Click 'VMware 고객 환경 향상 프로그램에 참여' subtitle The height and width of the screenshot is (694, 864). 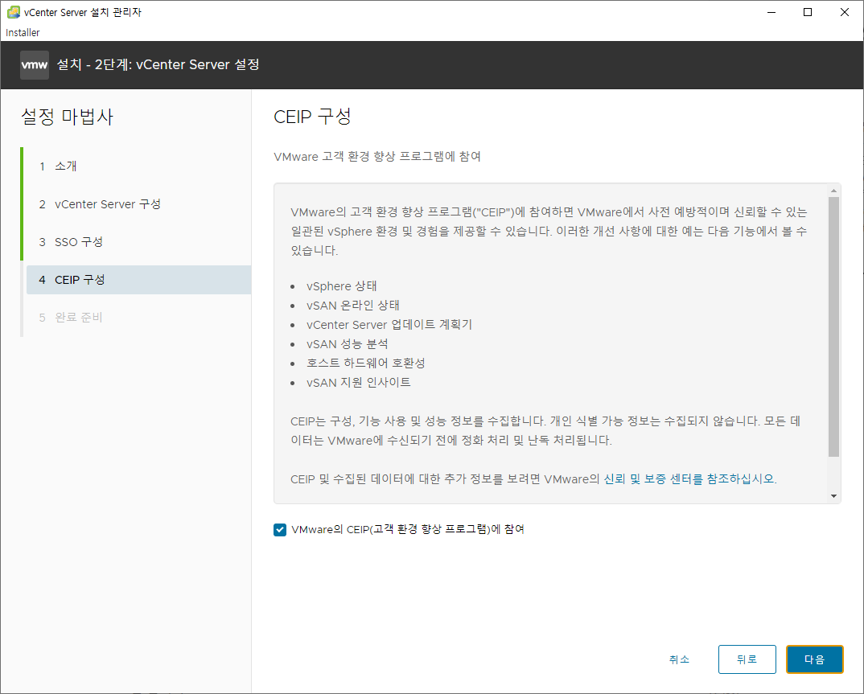point(377,157)
